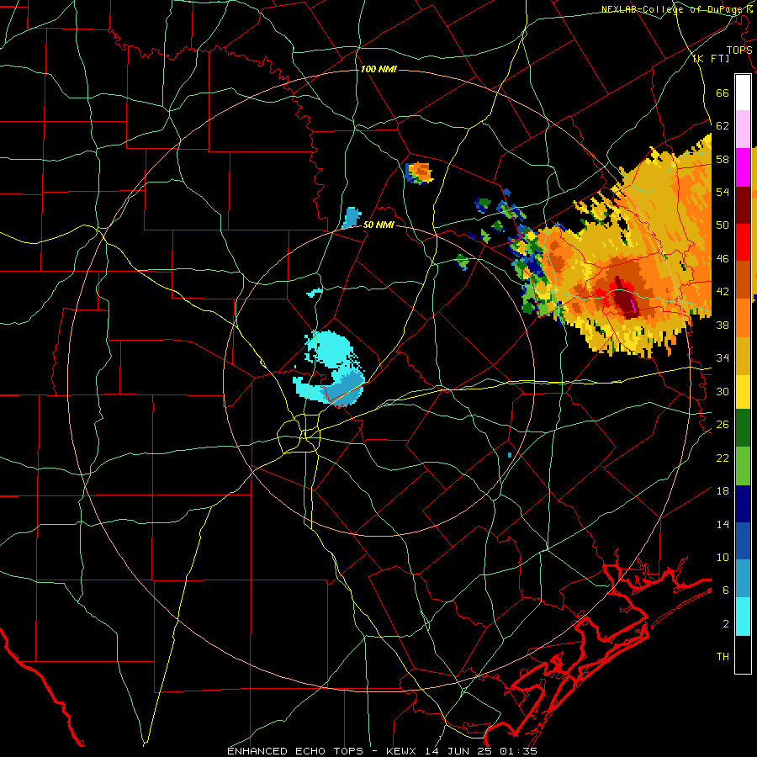757x757 pixels.
Task: Click the gold legend swatch at 34 kft
Action: [x=743, y=356]
